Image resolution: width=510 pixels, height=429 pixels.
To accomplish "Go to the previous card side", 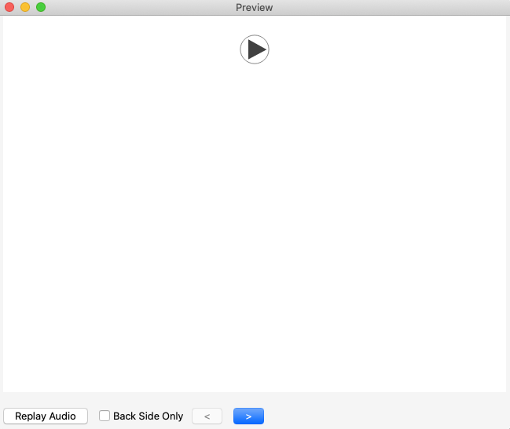I will (207, 416).
